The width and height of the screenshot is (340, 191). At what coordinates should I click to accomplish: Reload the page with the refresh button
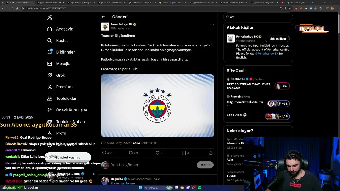click(12, 8)
